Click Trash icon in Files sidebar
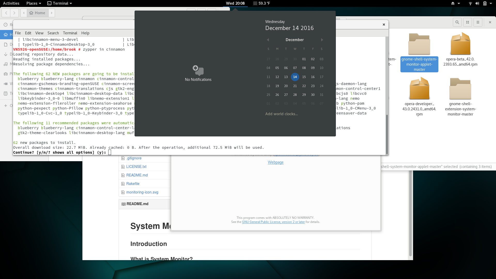The width and height of the screenshot is (496, 279). [x=5, y=94]
